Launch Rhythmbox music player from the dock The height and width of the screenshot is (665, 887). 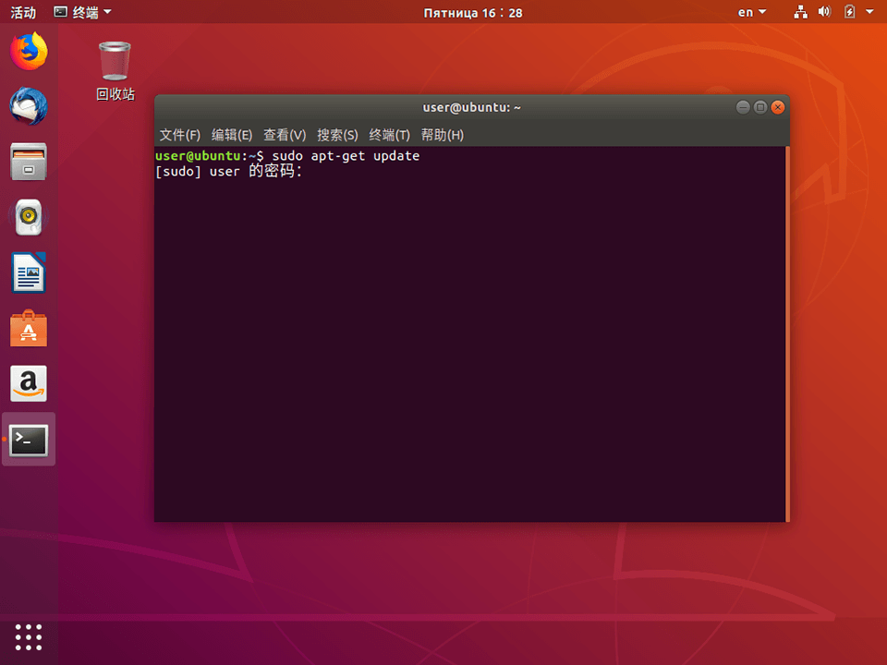[28, 218]
